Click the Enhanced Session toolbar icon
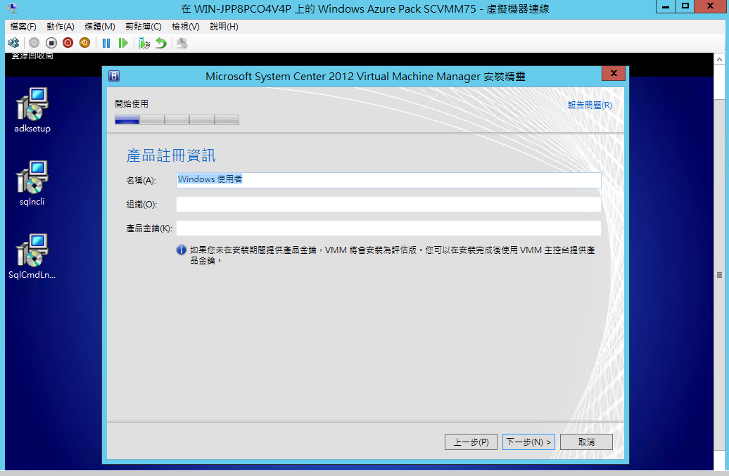Image resolution: width=729 pixels, height=476 pixels. point(182,43)
